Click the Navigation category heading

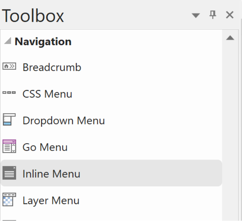tap(43, 41)
